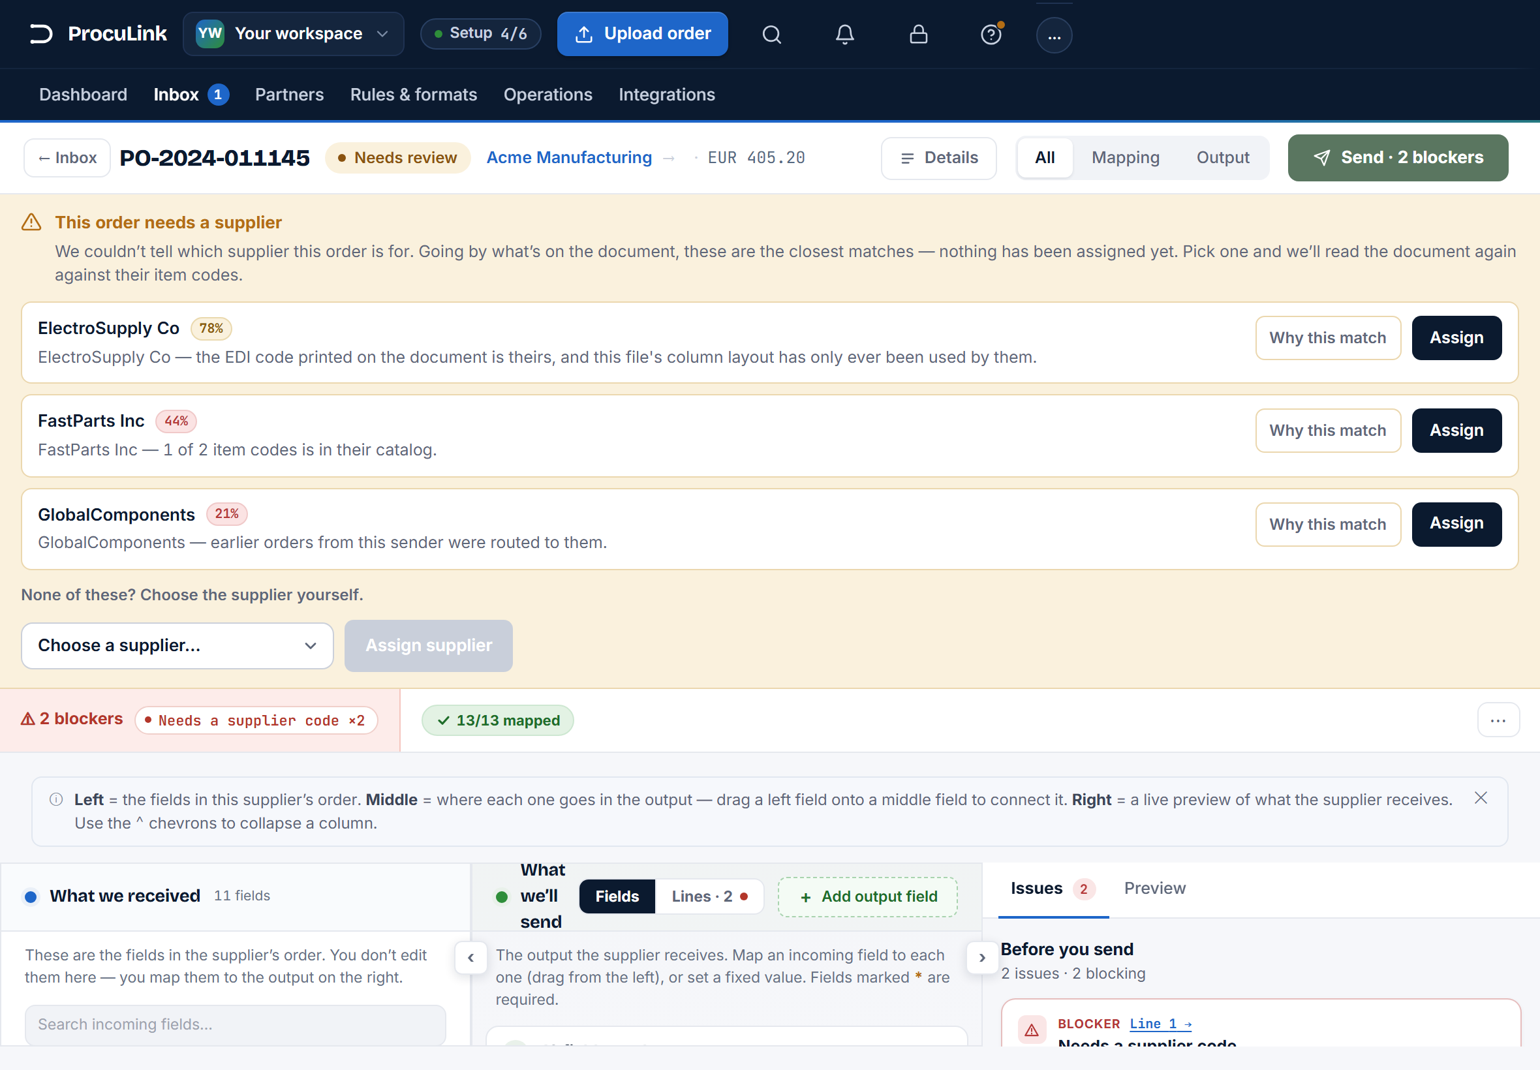Collapse the What we'll send column chevron

point(982,958)
